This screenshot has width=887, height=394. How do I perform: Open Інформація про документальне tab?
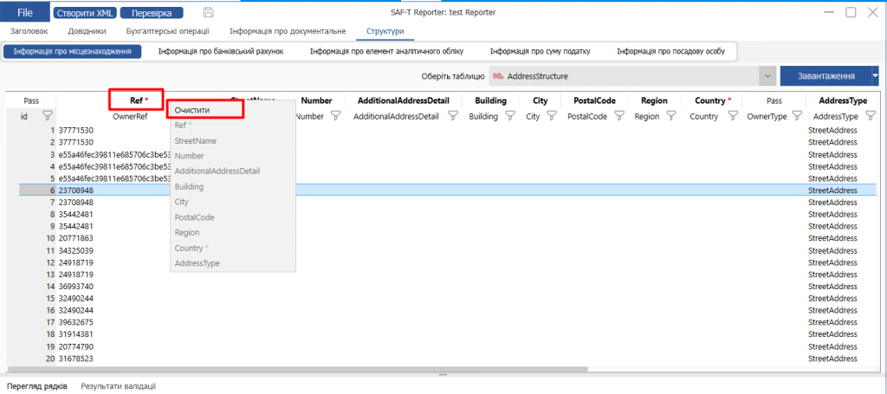click(x=288, y=31)
